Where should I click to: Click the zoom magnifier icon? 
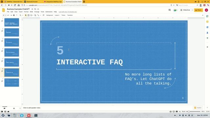click(20, 15)
